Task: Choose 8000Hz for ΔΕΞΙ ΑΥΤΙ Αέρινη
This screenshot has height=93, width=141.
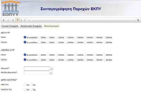Action: (x=104, y=37)
